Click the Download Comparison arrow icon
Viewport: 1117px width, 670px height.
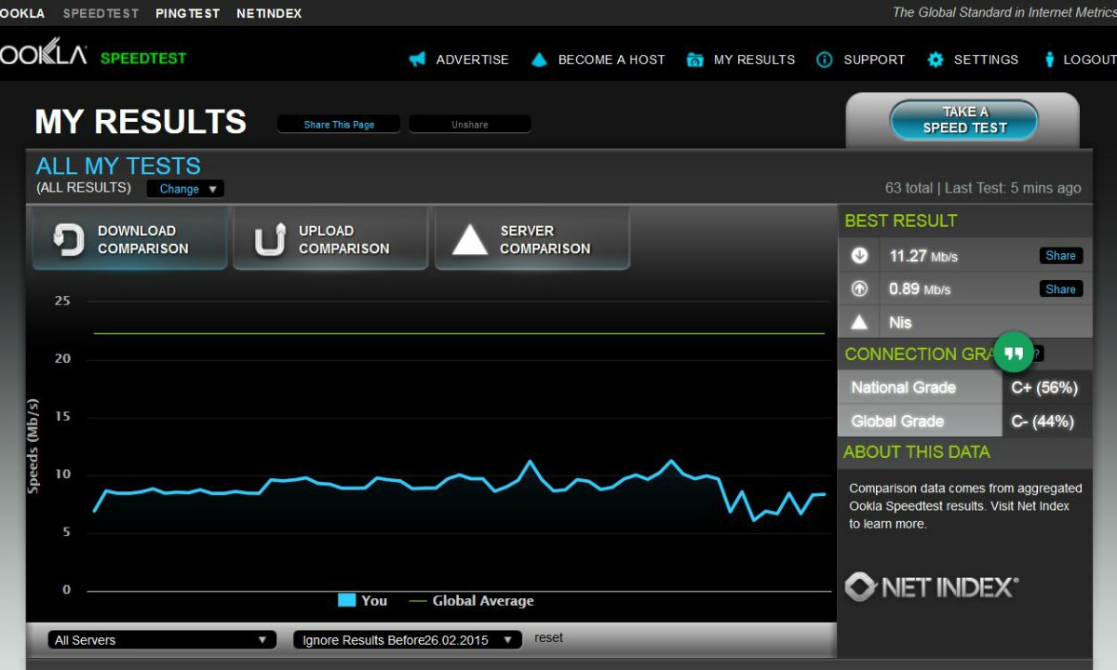pos(68,239)
